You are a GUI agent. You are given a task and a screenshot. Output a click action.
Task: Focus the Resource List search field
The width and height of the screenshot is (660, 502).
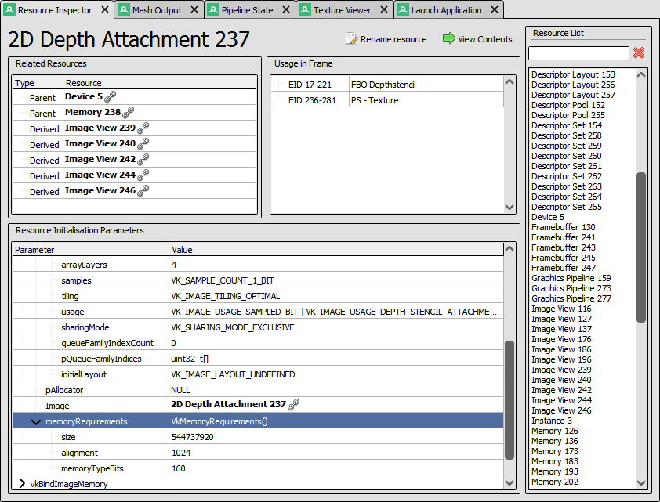578,53
